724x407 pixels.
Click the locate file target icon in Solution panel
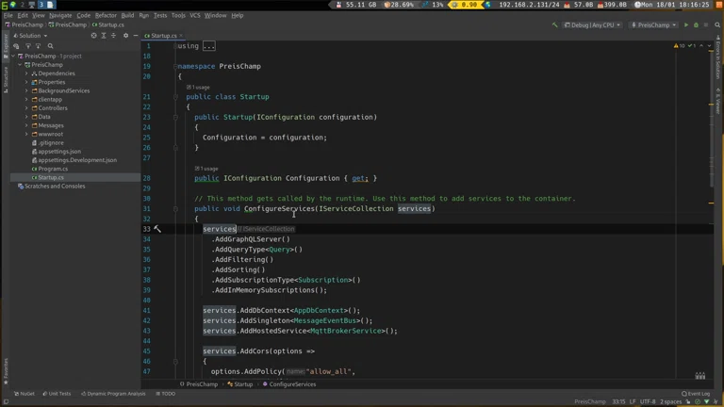93,36
